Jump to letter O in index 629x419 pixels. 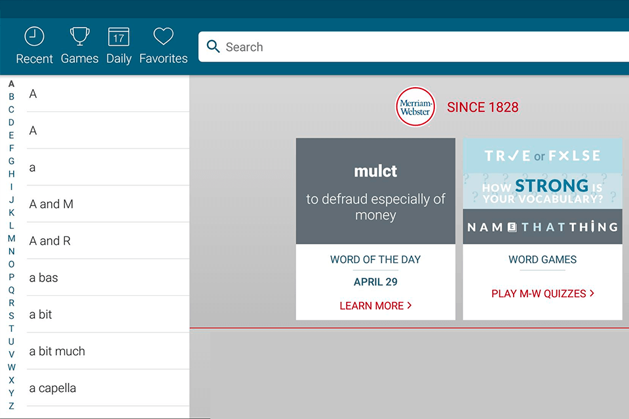click(x=11, y=264)
